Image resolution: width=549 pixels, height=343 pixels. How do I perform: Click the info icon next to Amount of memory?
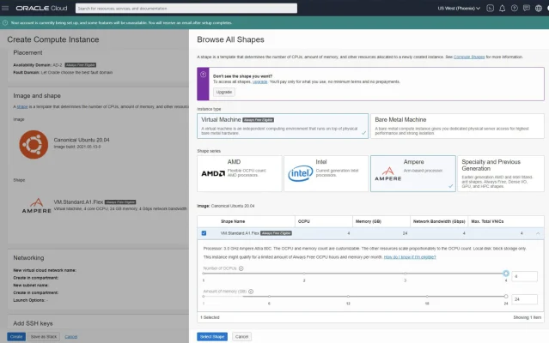click(251, 292)
